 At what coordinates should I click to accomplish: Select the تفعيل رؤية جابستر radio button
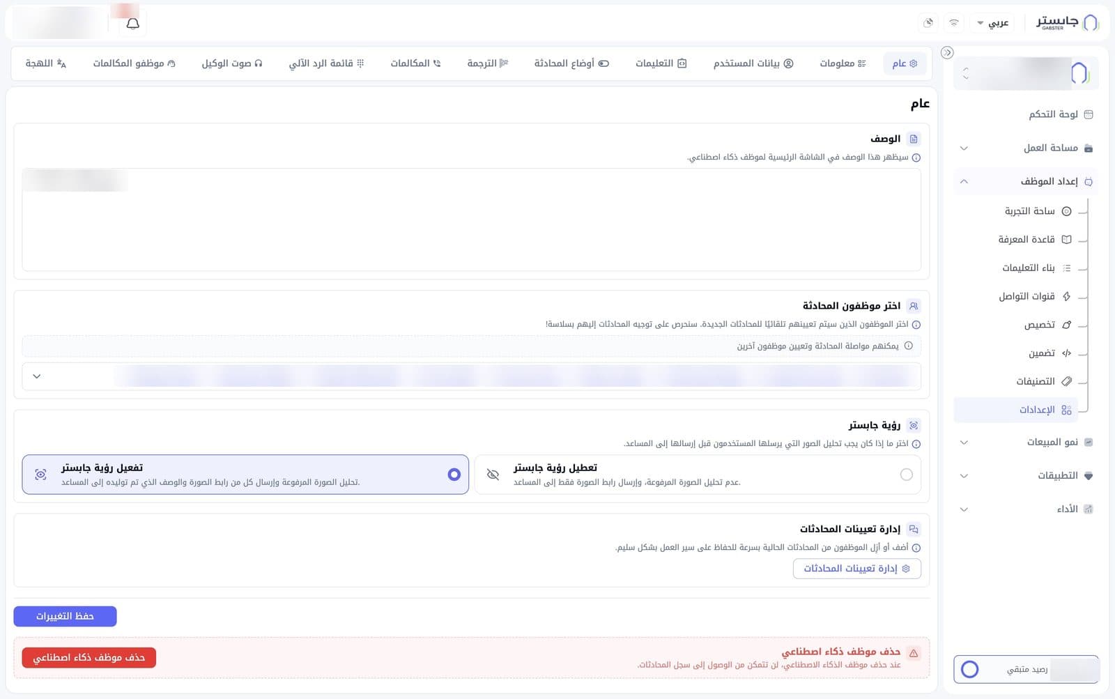pos(454,475)
